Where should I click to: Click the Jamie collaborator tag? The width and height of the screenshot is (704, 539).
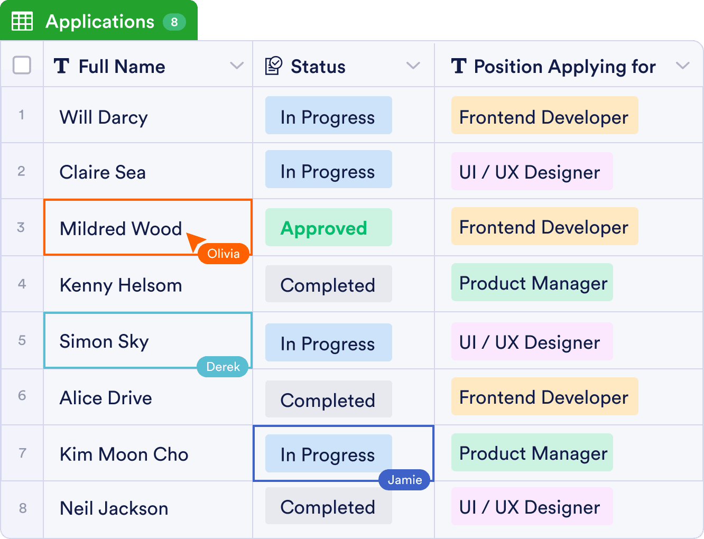(x=405, y=480)
